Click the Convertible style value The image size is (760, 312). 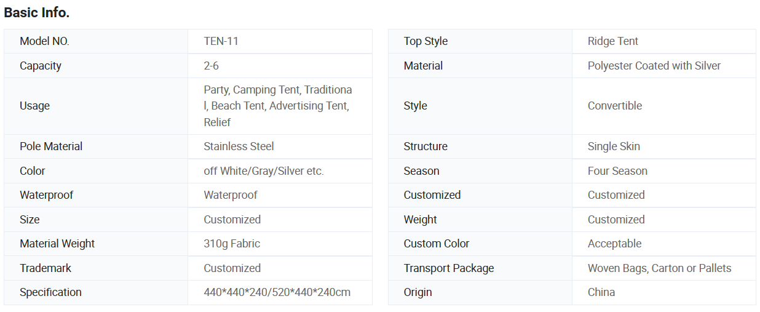pos(614,106)
